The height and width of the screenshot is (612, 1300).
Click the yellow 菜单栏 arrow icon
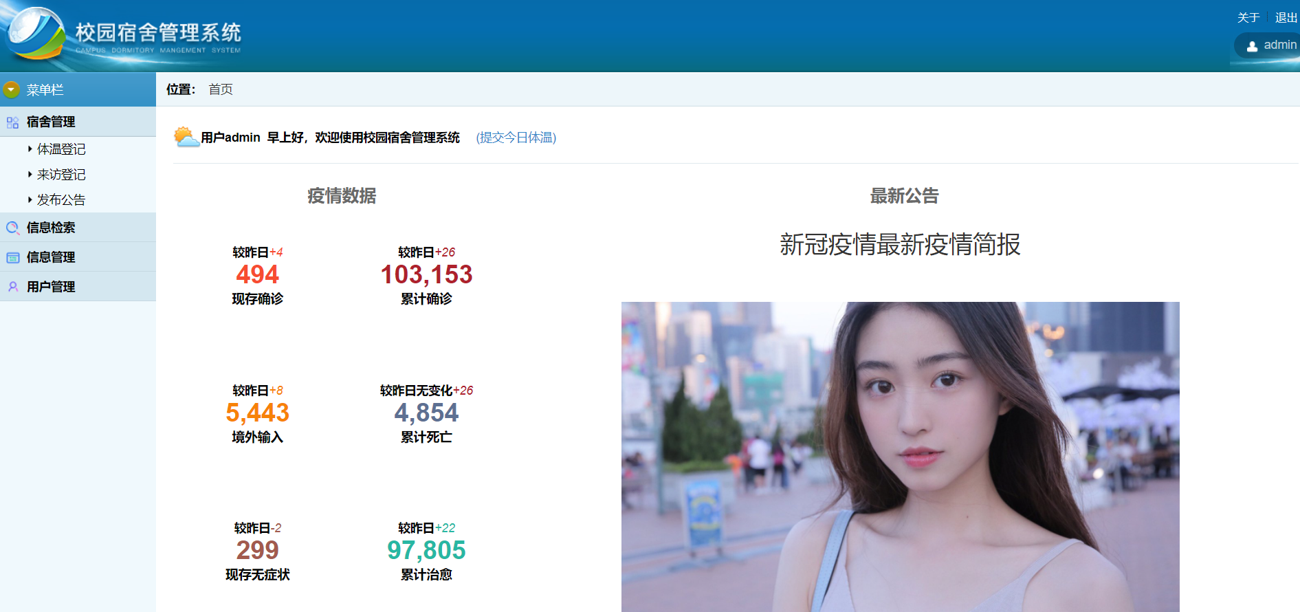tap(11, 89)
